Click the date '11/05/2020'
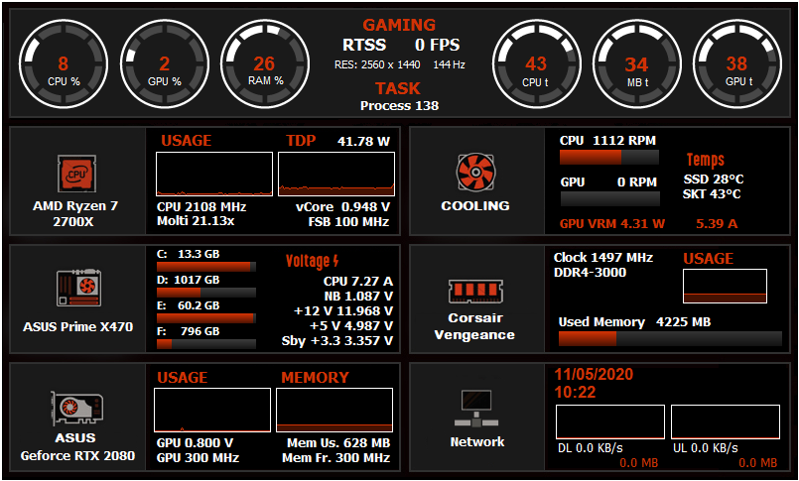Image resolution: width=799 pixels, height=481 pixels. 595,375
